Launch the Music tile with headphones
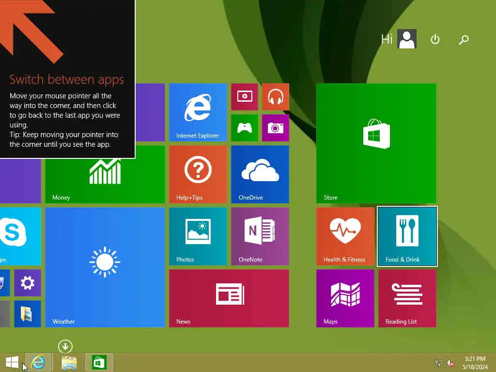This screenshot has height=372, width=496. [276, 97]
